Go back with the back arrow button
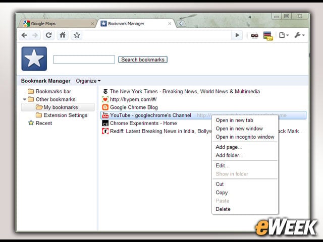 25,35
